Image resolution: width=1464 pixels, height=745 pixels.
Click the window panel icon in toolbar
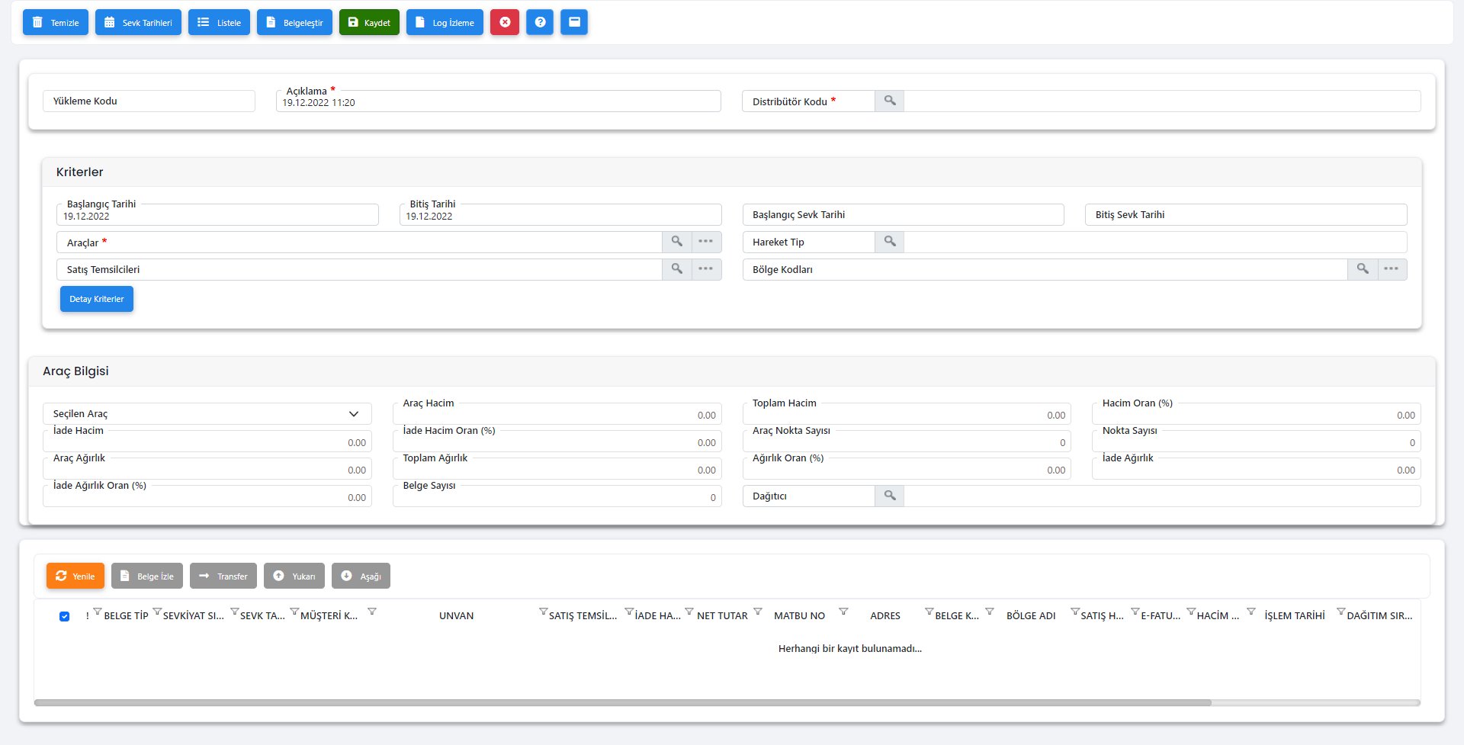[574, 22]
